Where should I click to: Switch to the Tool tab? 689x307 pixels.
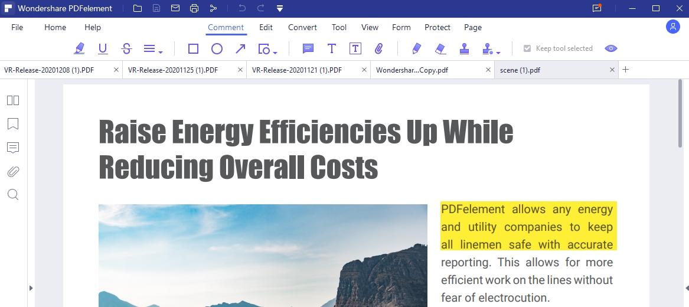(339, 27)
